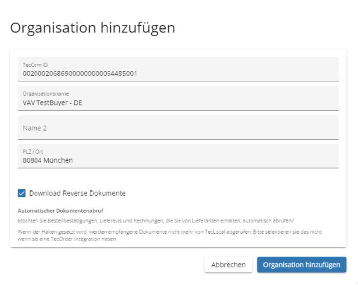Image resolution: width=358 pixels, height=285 pixels.
Task: Click the small Organisationsname label
Action: [46, 94]
